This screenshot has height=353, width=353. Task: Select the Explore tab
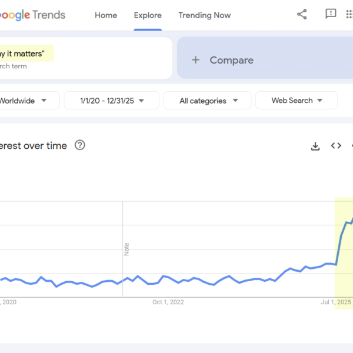point(148,15)
